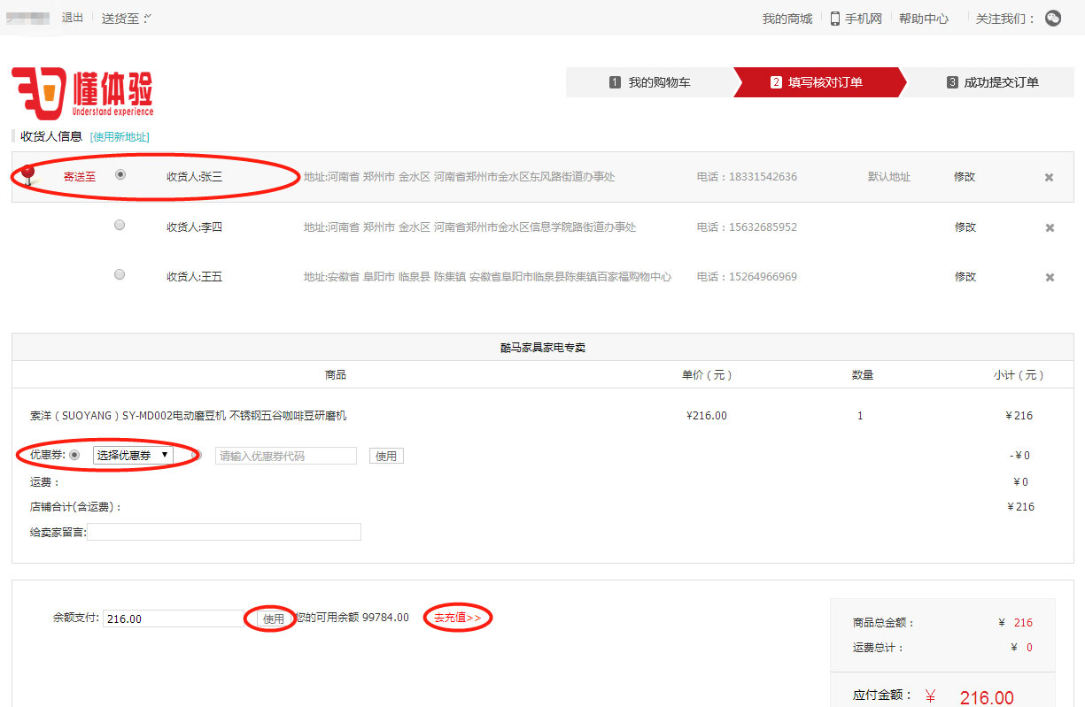This screenshot has height=707, width=1085.
Task: Choose 李四 as the delivery recipient
Action: coord(120,226)
